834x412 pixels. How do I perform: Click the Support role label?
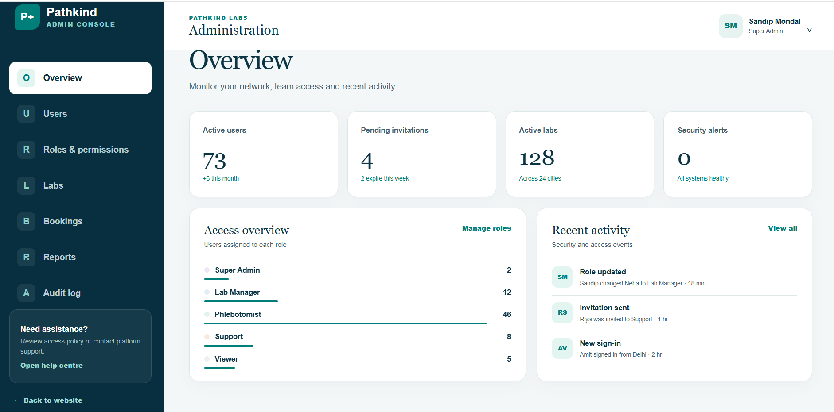click(229, 337)
